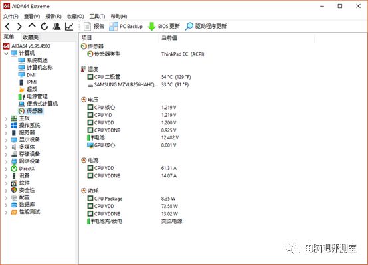The height and width of the screenshot is (265, 368).
Task: Open the 收藏(O) menu
Action: (x=76, y=16)
